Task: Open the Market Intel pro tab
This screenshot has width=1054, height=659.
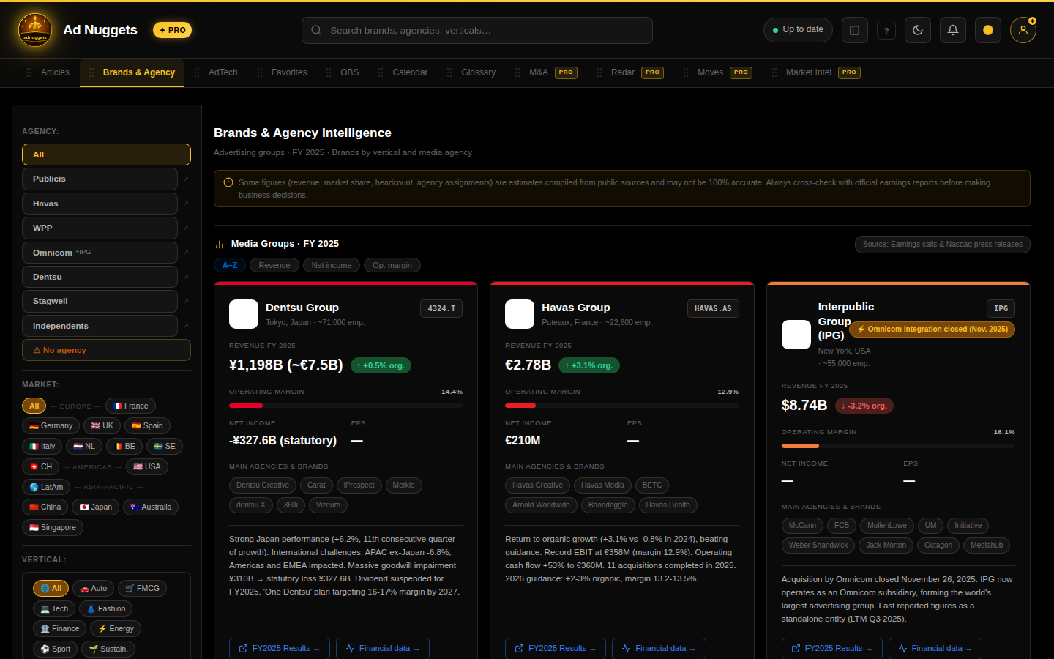Action: pyautogui.click(x=816, y=72)
